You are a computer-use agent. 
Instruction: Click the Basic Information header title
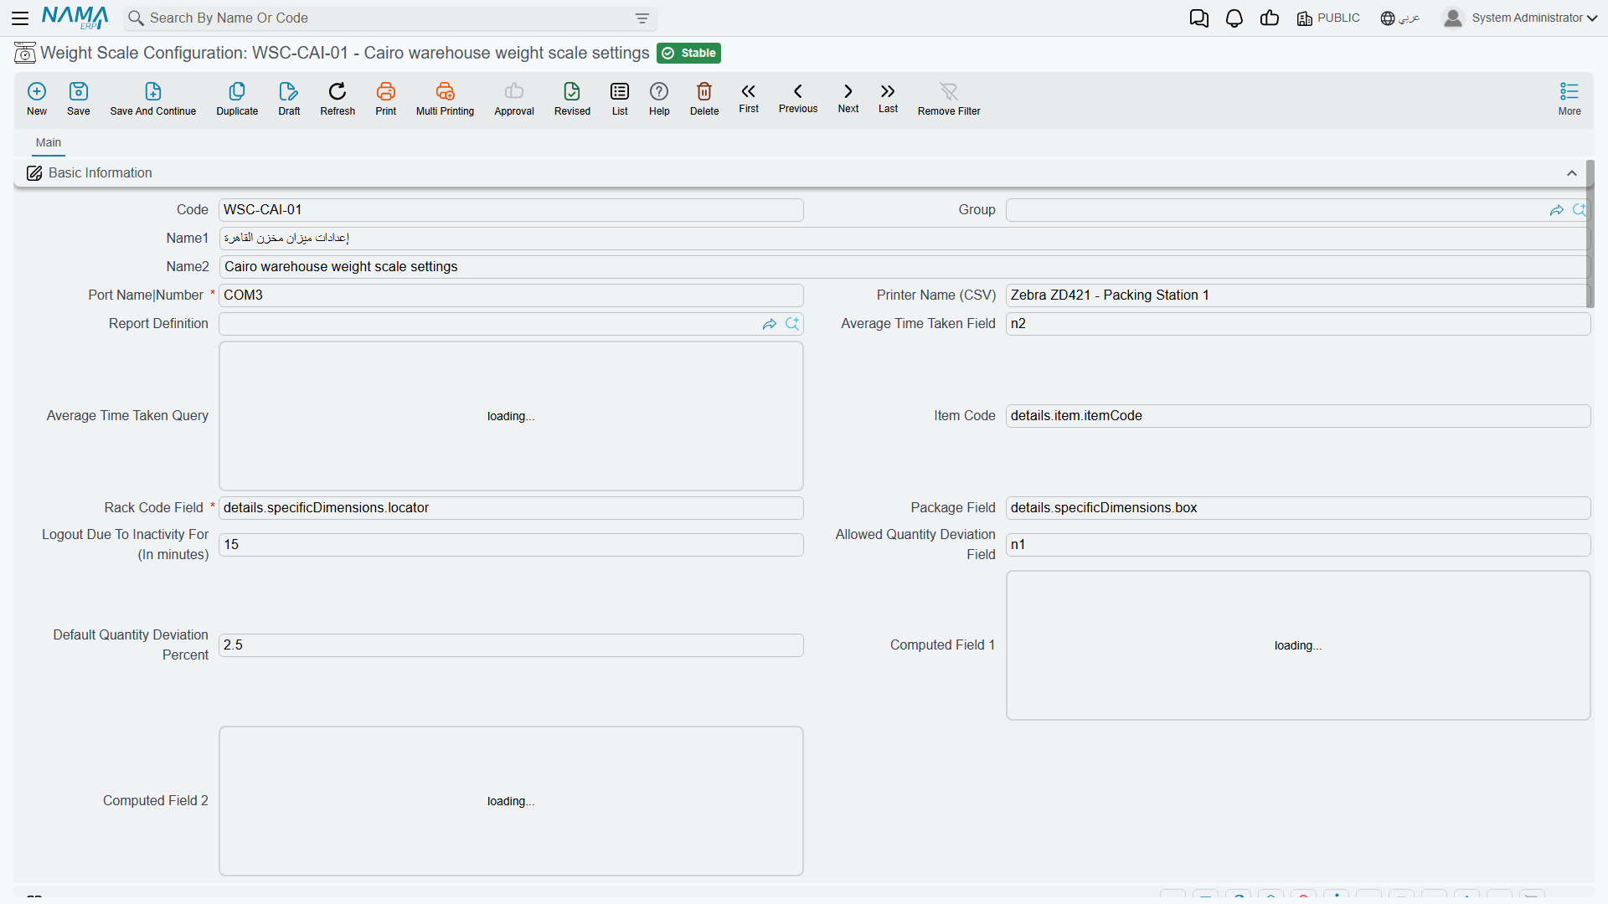click(x=100, y=173)
